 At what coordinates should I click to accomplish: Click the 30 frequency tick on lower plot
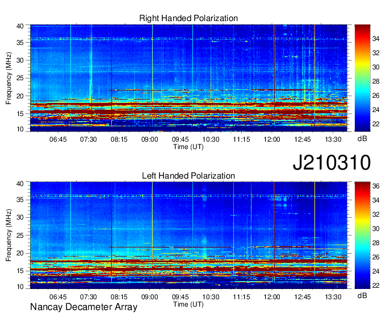tap(20, 217)
